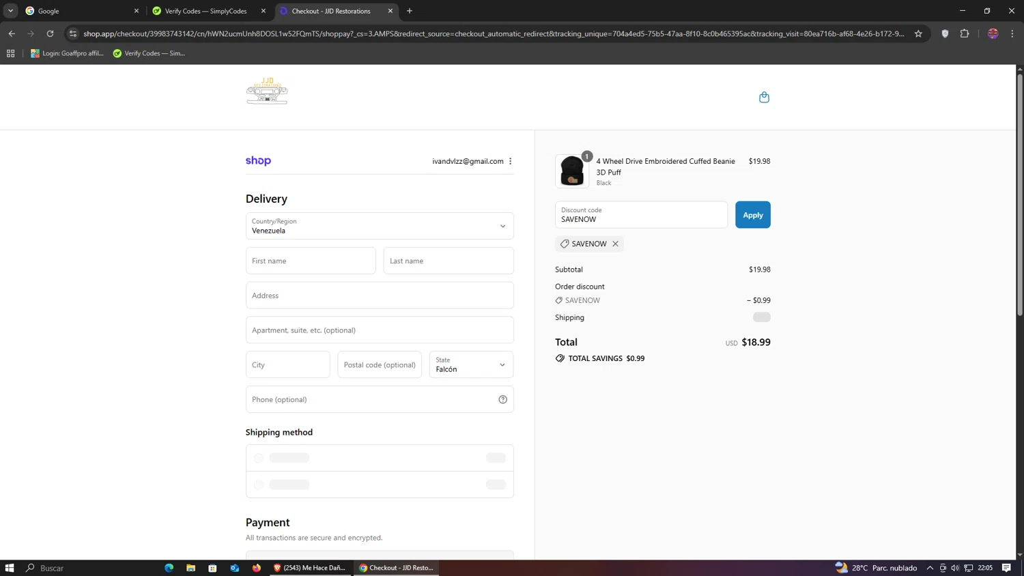
Task: Click the beanie product thumbnail
Action: pos(572,171)
